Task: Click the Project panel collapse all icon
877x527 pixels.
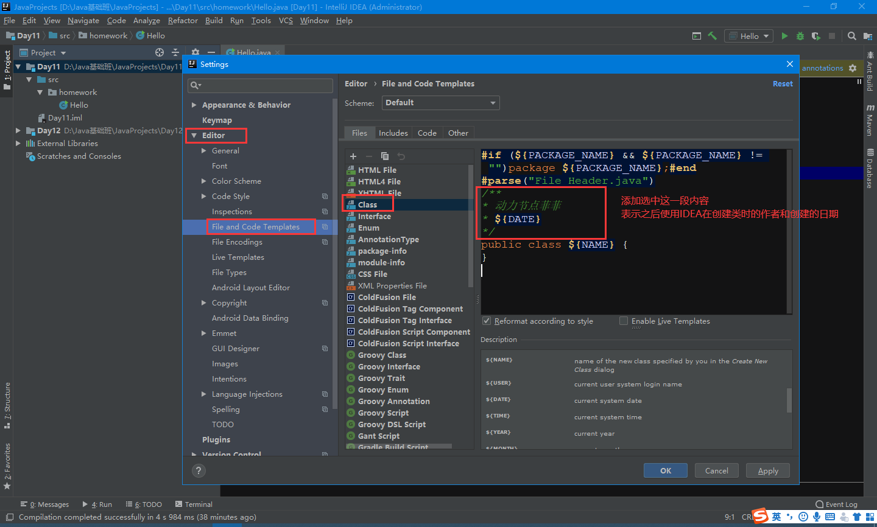Action: (175, 52)
